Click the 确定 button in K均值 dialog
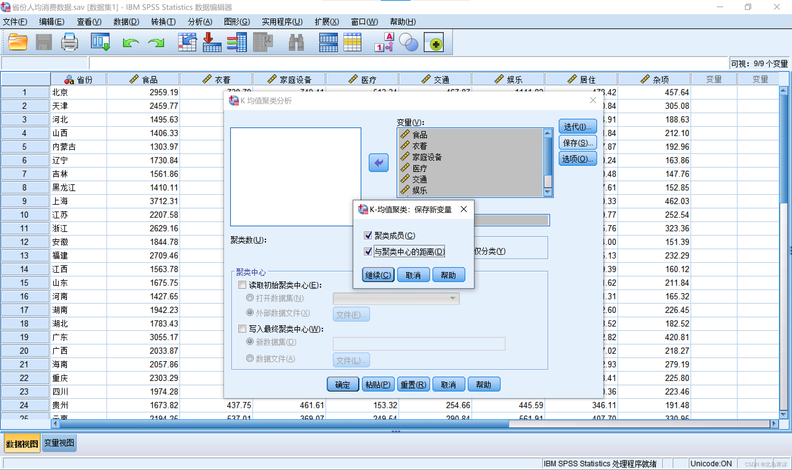 pyautogui.click(x=343, y=384)
